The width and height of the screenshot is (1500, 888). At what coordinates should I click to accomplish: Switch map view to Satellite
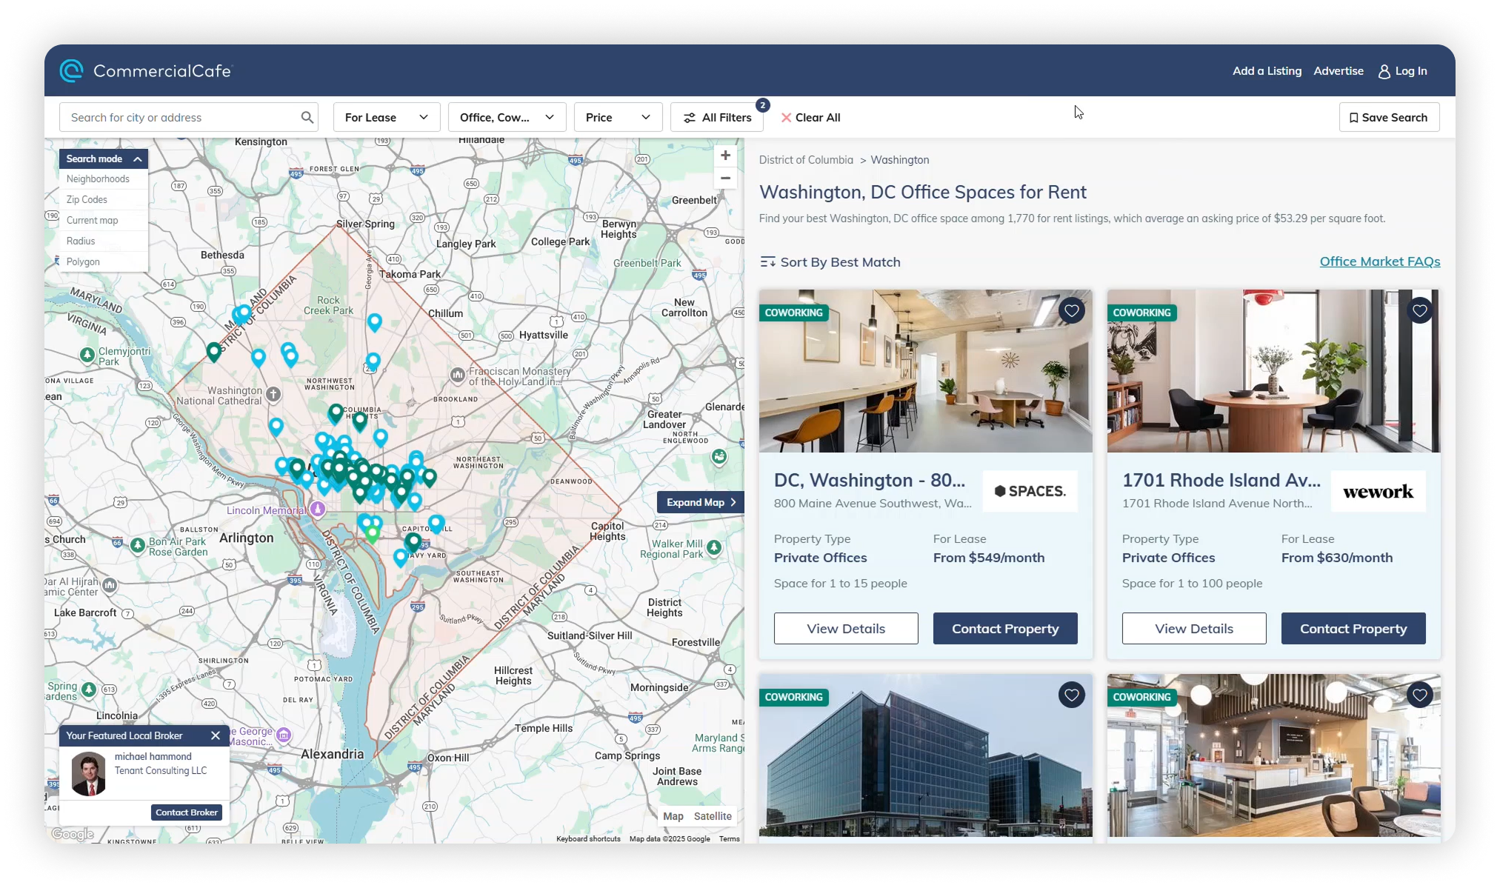coord(713,815)
